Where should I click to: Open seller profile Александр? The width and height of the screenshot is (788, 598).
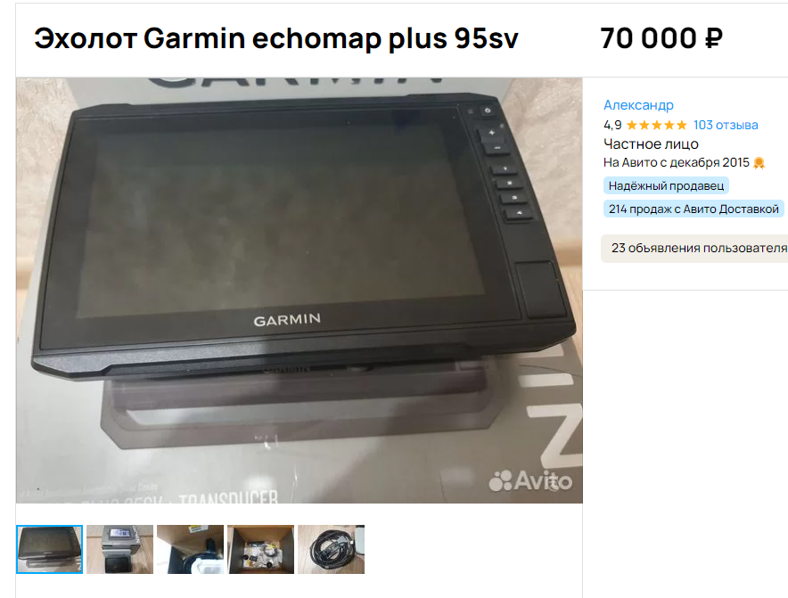click(638, 105)
